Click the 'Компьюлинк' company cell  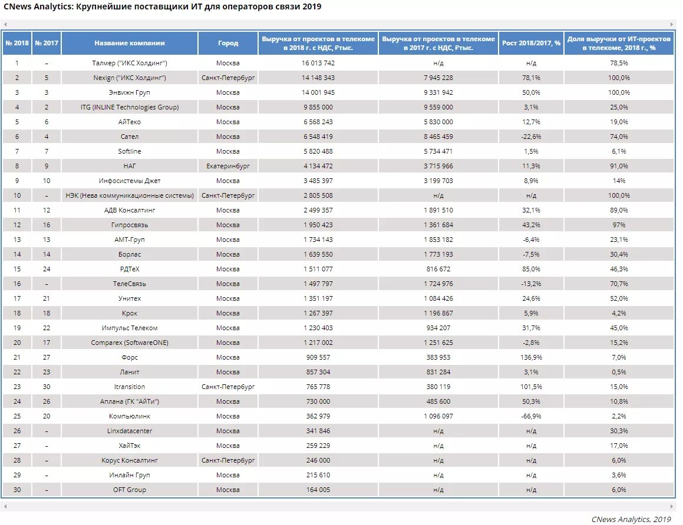tap(130, 416)
